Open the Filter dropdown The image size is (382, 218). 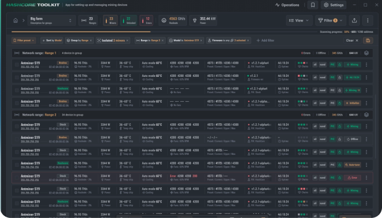coord(330,20)
